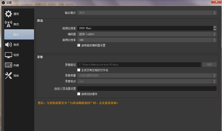Open the 推流 stream antenna icon

[x=8, y=24]
